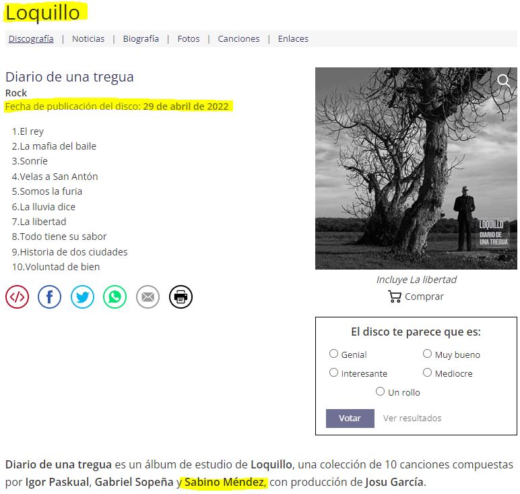Share the album on Facebook
This screenshot has width=520, height=494.
pos(49,297)
